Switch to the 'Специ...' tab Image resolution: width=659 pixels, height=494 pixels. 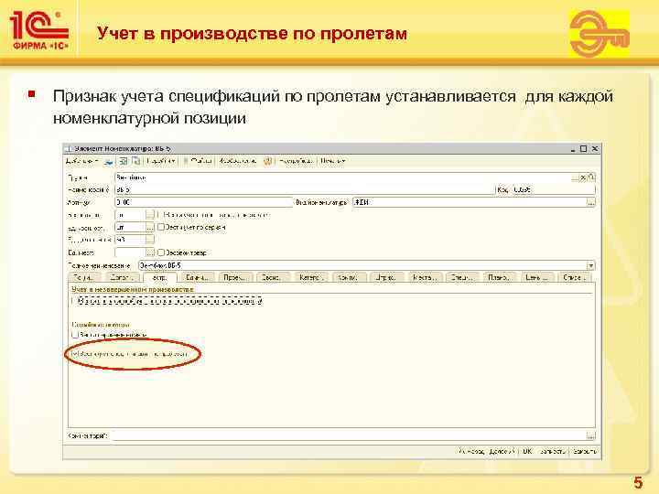[462, 278]
